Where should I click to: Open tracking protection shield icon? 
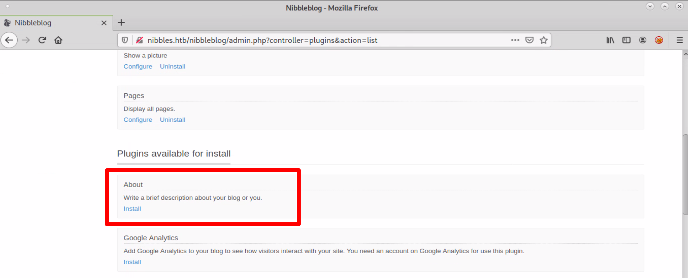pos(125,40)
